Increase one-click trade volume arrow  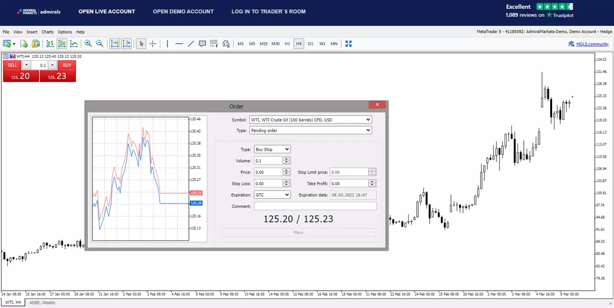pos(53,65)
